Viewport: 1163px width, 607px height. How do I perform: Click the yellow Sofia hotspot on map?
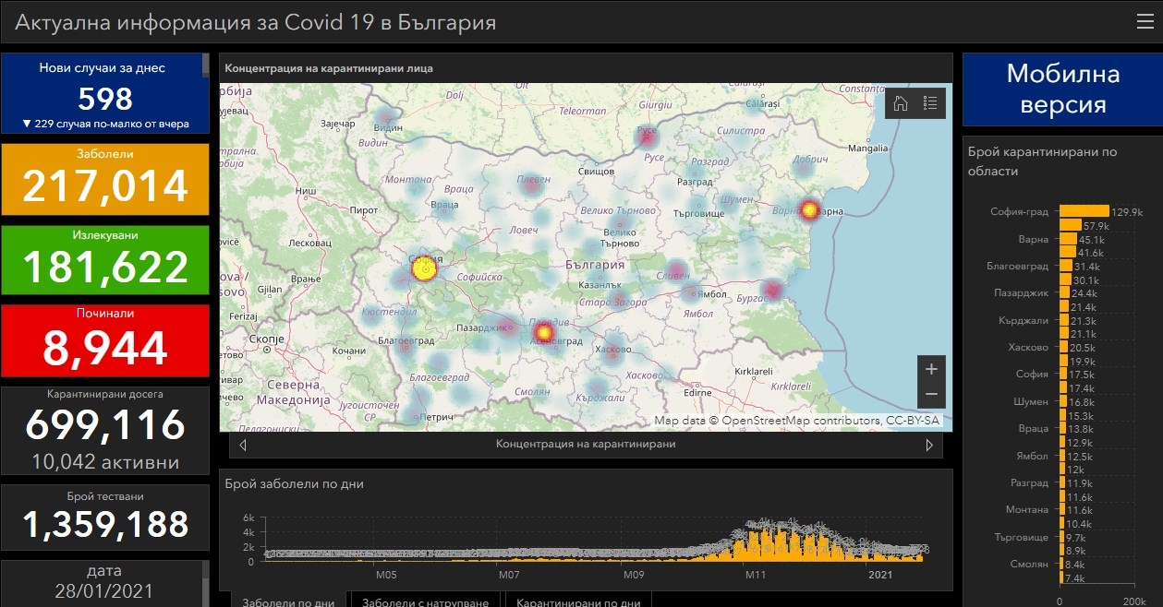pos(424,269)
